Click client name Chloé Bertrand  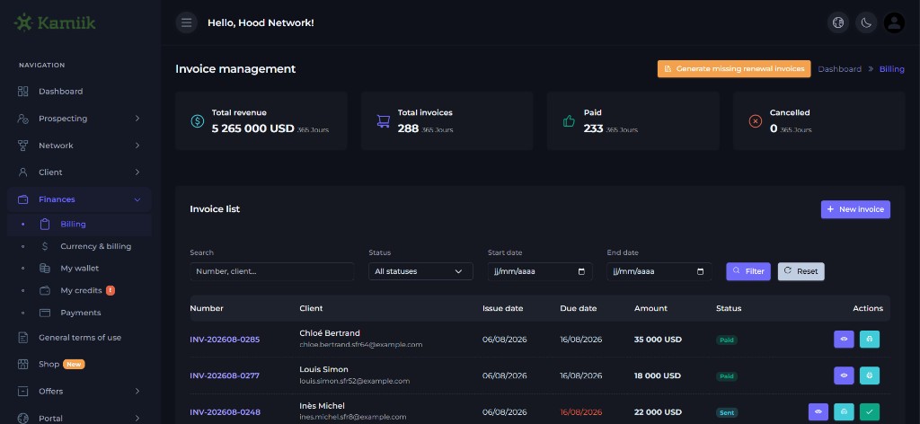[x=330, y=333]
